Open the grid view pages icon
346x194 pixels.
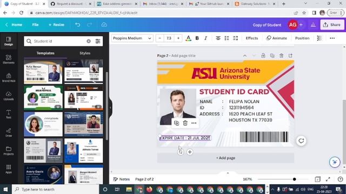click(x=317, y=179)
